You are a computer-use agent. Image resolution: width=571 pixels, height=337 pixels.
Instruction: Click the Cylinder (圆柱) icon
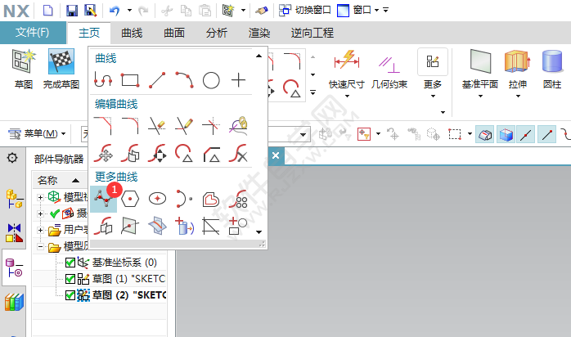552,70
